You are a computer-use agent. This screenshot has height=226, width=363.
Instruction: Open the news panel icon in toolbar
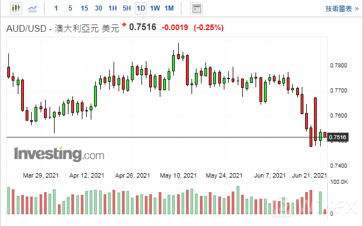(x=196, y=8)
